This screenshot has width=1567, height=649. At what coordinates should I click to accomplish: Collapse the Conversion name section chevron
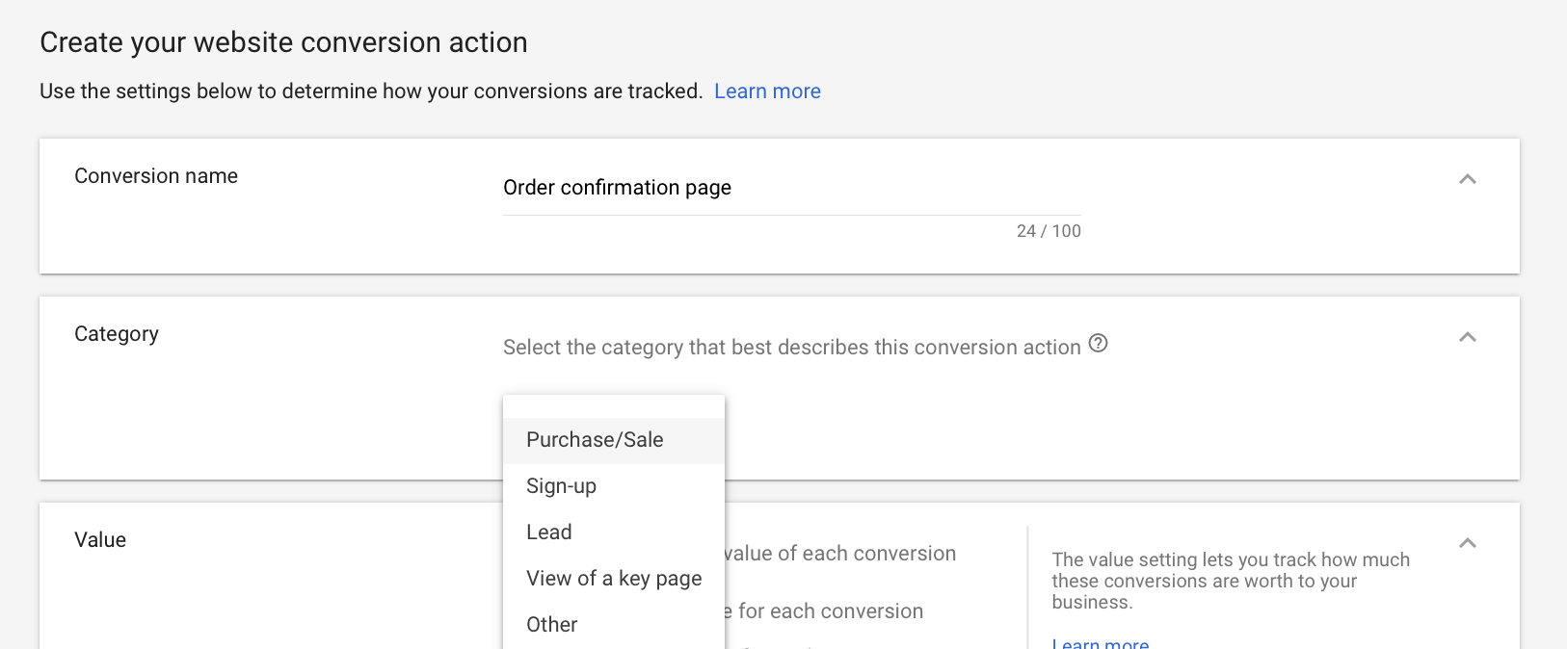click(x=1468, y=179)
